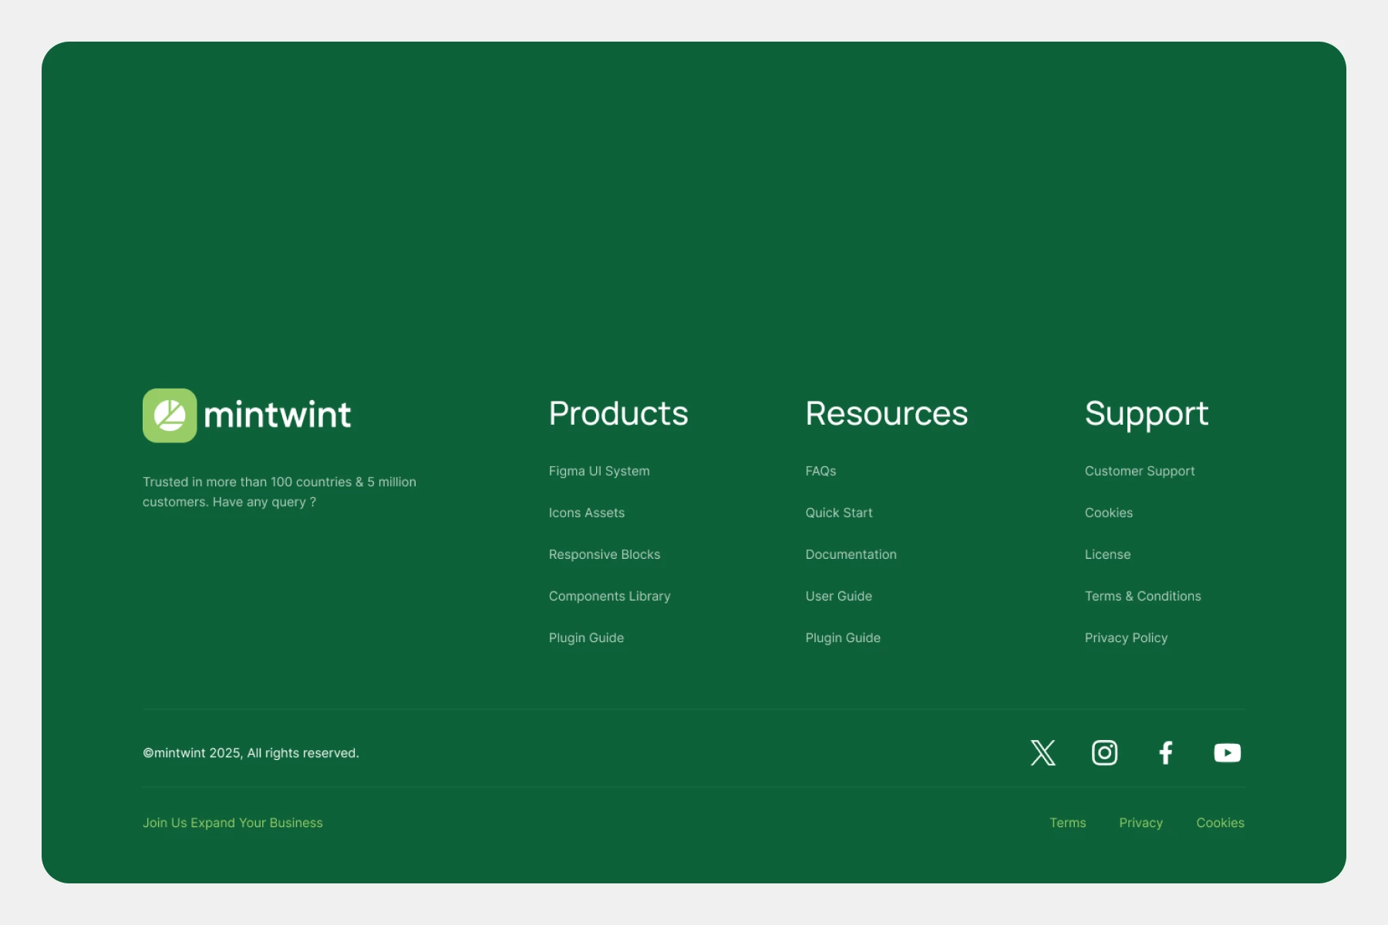
Task: Open Customer Support link
Action: pos(1139,471)
